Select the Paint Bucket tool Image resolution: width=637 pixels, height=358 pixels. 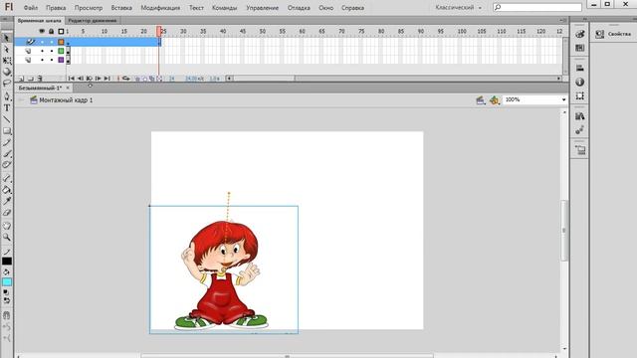click(7, 190)
